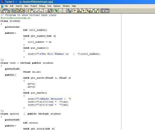Open the Project menu
Image resolution: width=155 pixels, height=130 pixels.
pos(34,6)
